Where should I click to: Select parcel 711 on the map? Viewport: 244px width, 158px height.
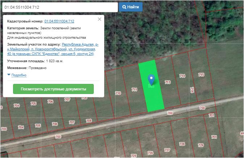[134, 89]
